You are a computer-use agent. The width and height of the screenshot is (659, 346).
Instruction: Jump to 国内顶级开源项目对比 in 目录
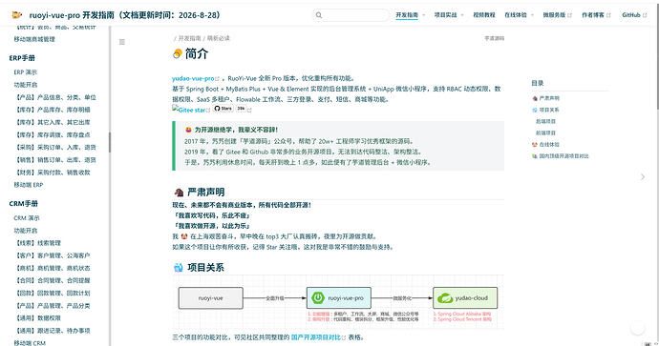click(564, 156)
